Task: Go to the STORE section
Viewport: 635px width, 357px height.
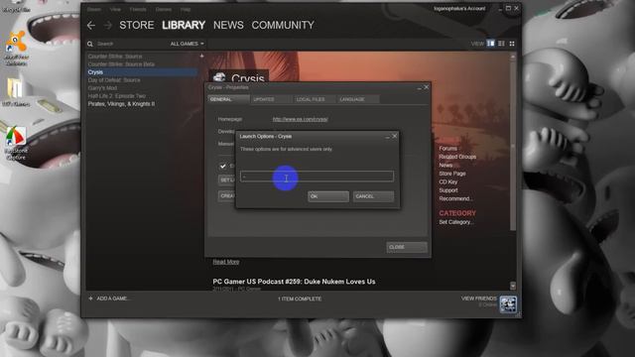Action: (x=137, y=25)
